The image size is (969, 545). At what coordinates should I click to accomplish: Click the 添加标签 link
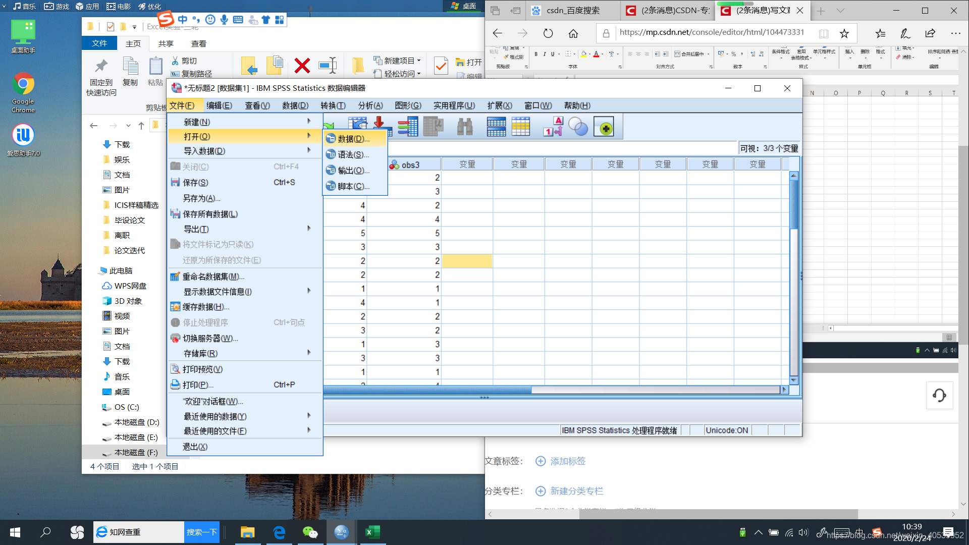[567, 461]
